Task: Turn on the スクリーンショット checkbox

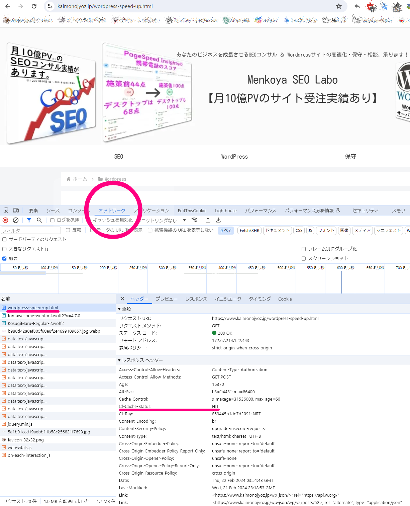Action: point(304,259)
